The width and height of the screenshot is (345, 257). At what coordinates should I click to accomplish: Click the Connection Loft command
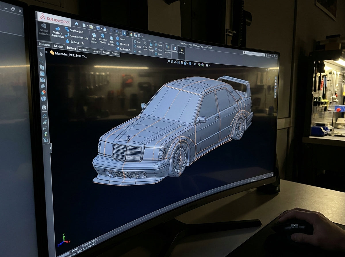click(x=77, y=36)
